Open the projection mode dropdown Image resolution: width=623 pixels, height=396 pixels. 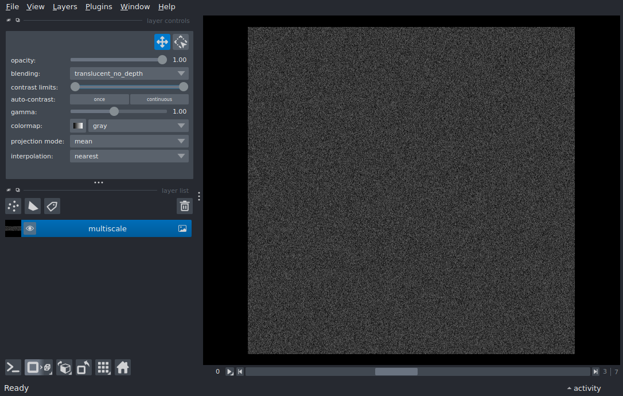click(x=129, y=141)
